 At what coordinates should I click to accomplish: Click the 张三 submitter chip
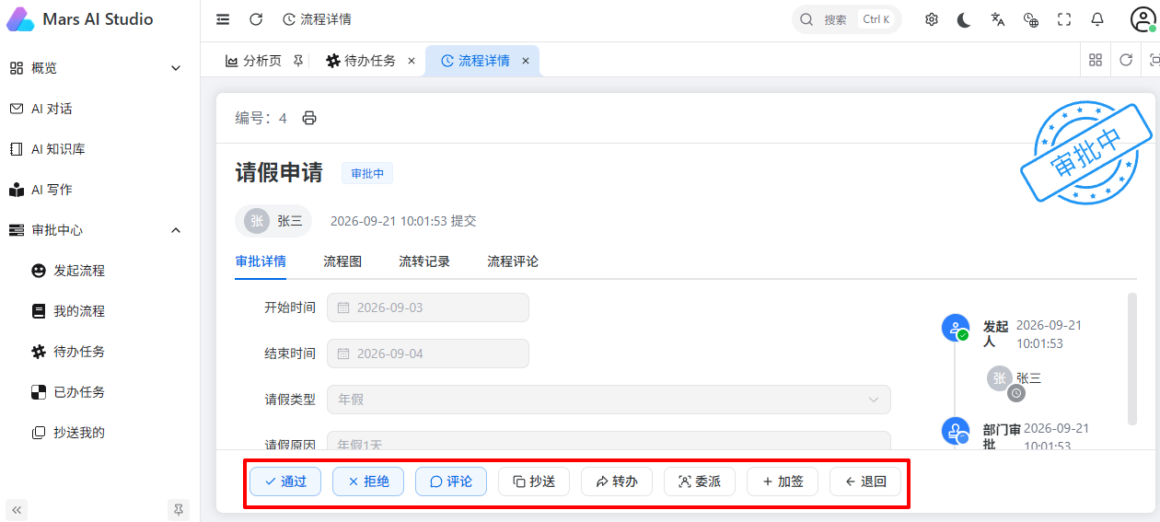point(273,221)
